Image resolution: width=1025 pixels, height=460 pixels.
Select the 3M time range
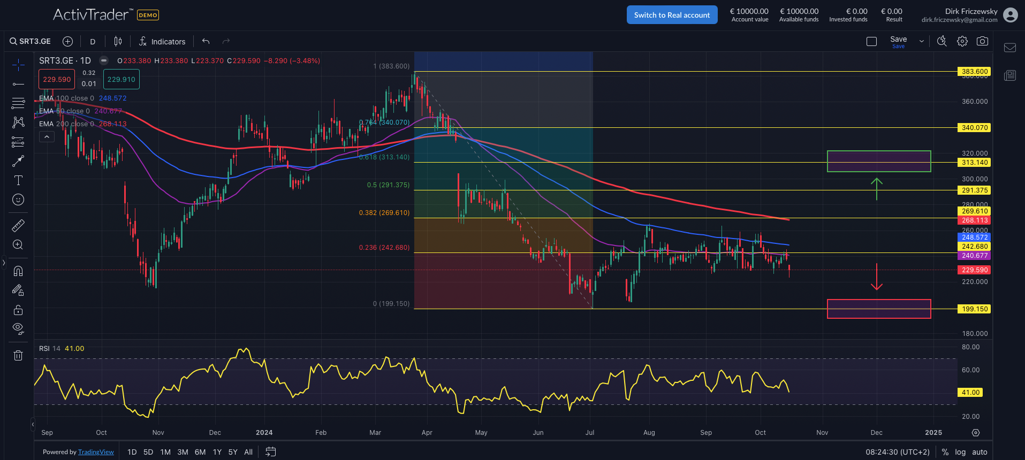click(x=183, y=452)
